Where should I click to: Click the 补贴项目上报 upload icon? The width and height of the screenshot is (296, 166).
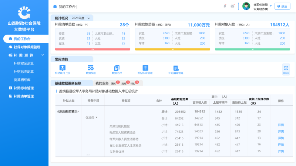62,68
